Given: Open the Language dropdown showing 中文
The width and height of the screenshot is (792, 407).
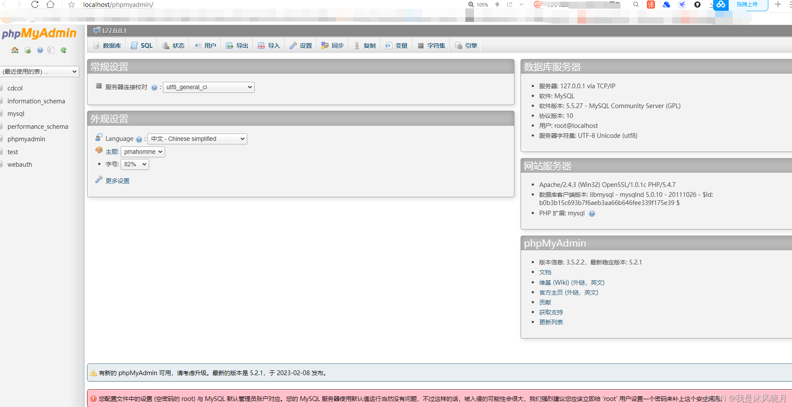Looking at the screenshot, I should tap(197, 139).
